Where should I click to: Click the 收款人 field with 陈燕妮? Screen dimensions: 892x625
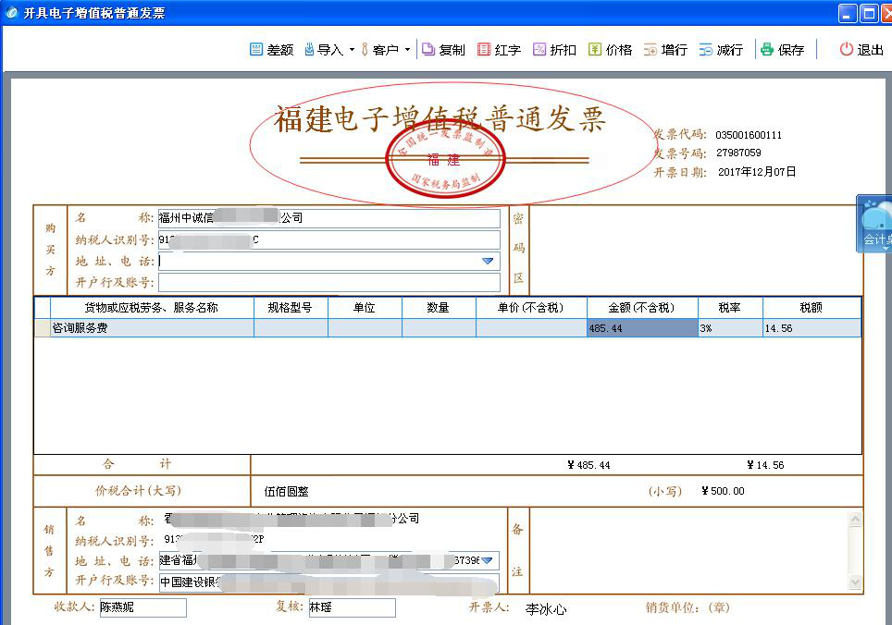(142, 607)
